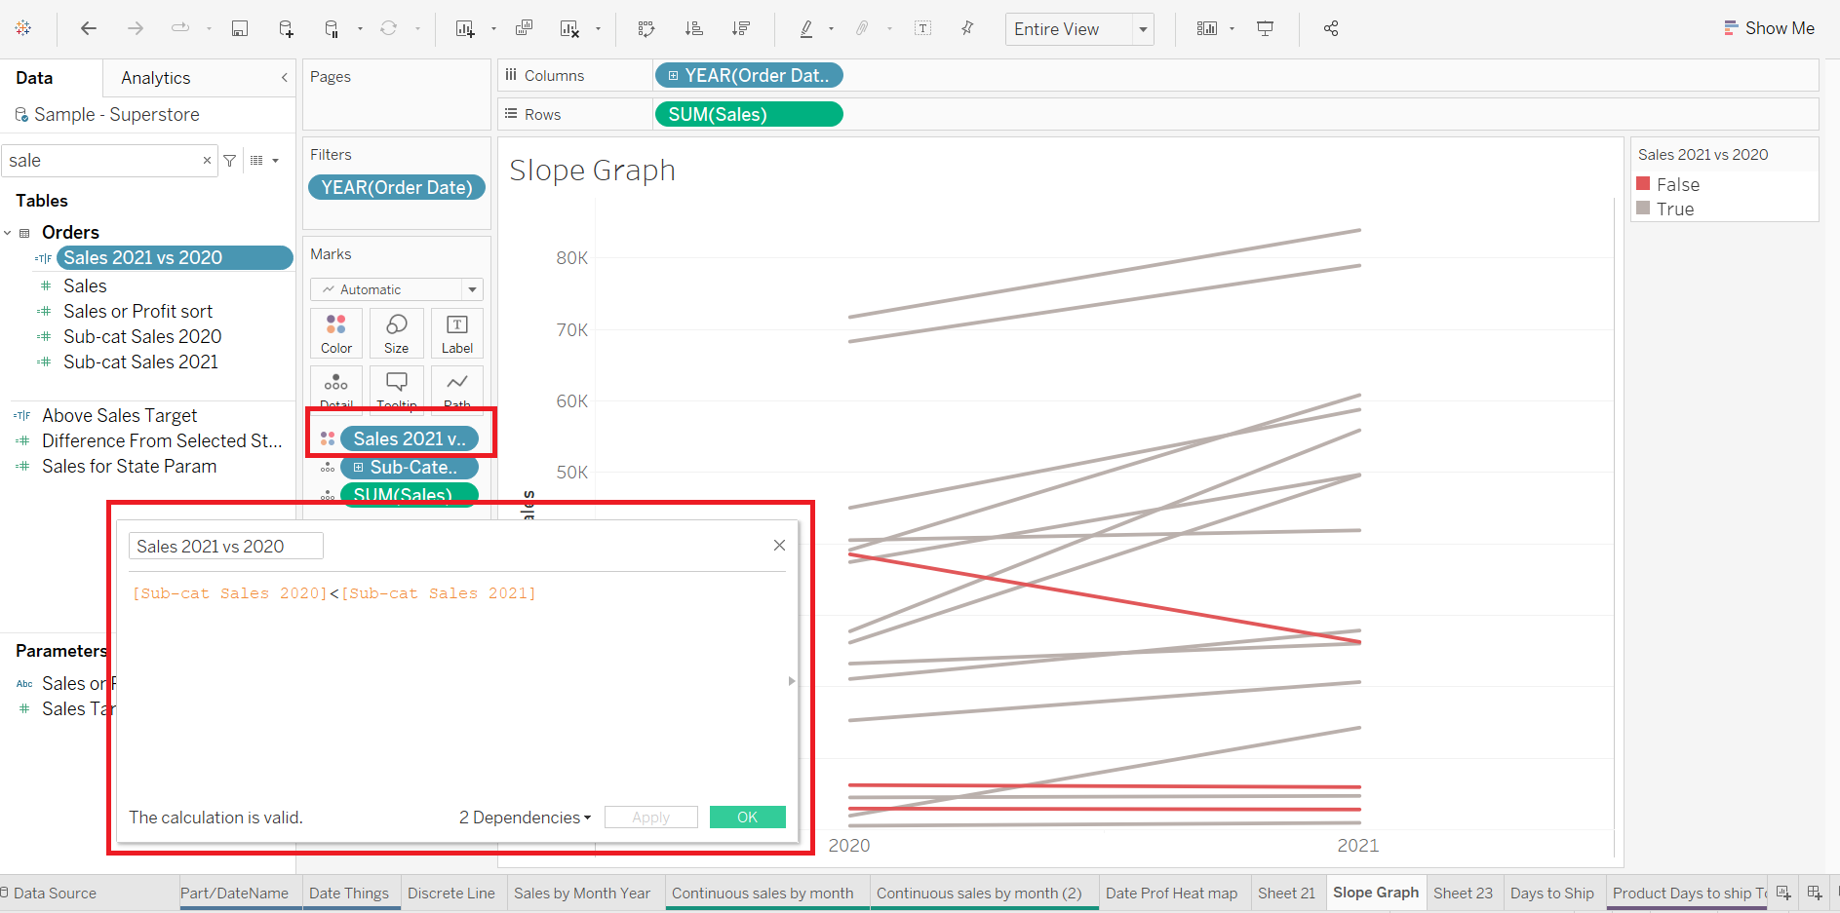Select Sub-cat Sales 2020 field
The width and height of the screenshot is (1840, 913).
[142, 337]
